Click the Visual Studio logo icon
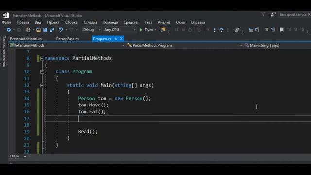Image resolution: width=311 pixels, height=175 pixels. click(6, 15)
